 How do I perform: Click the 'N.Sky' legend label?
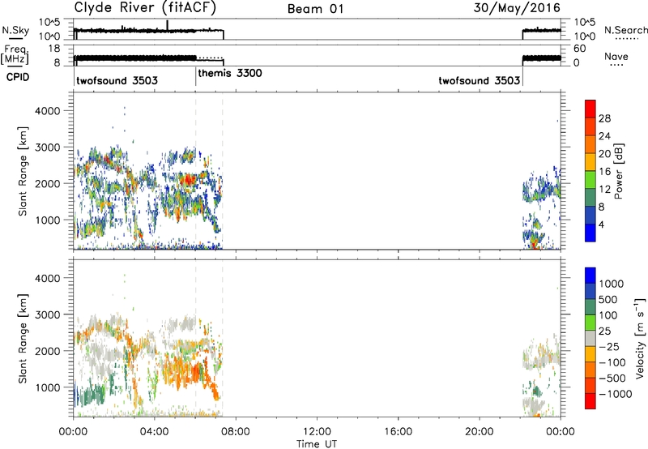pyautogui.click(x=15, y=30)
